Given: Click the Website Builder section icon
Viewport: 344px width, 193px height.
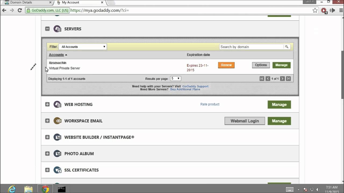Looking at the screenshot, I should coord(57,137).
